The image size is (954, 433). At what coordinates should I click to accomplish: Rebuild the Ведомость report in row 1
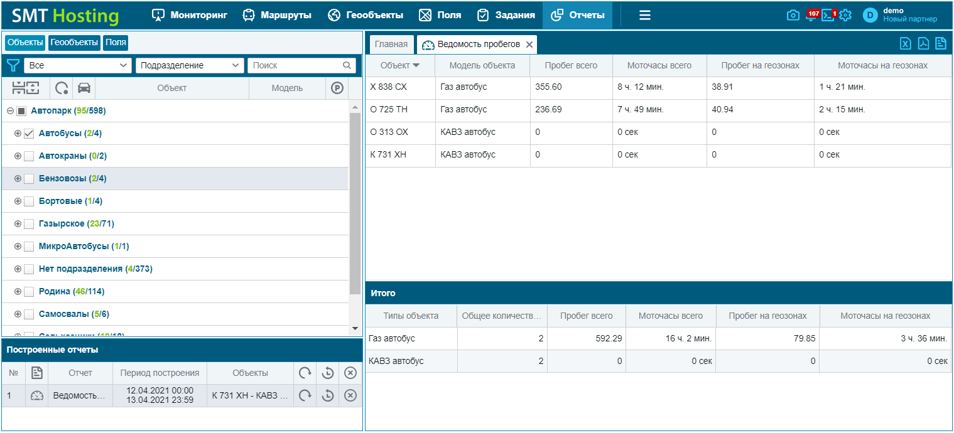(305, 395)
